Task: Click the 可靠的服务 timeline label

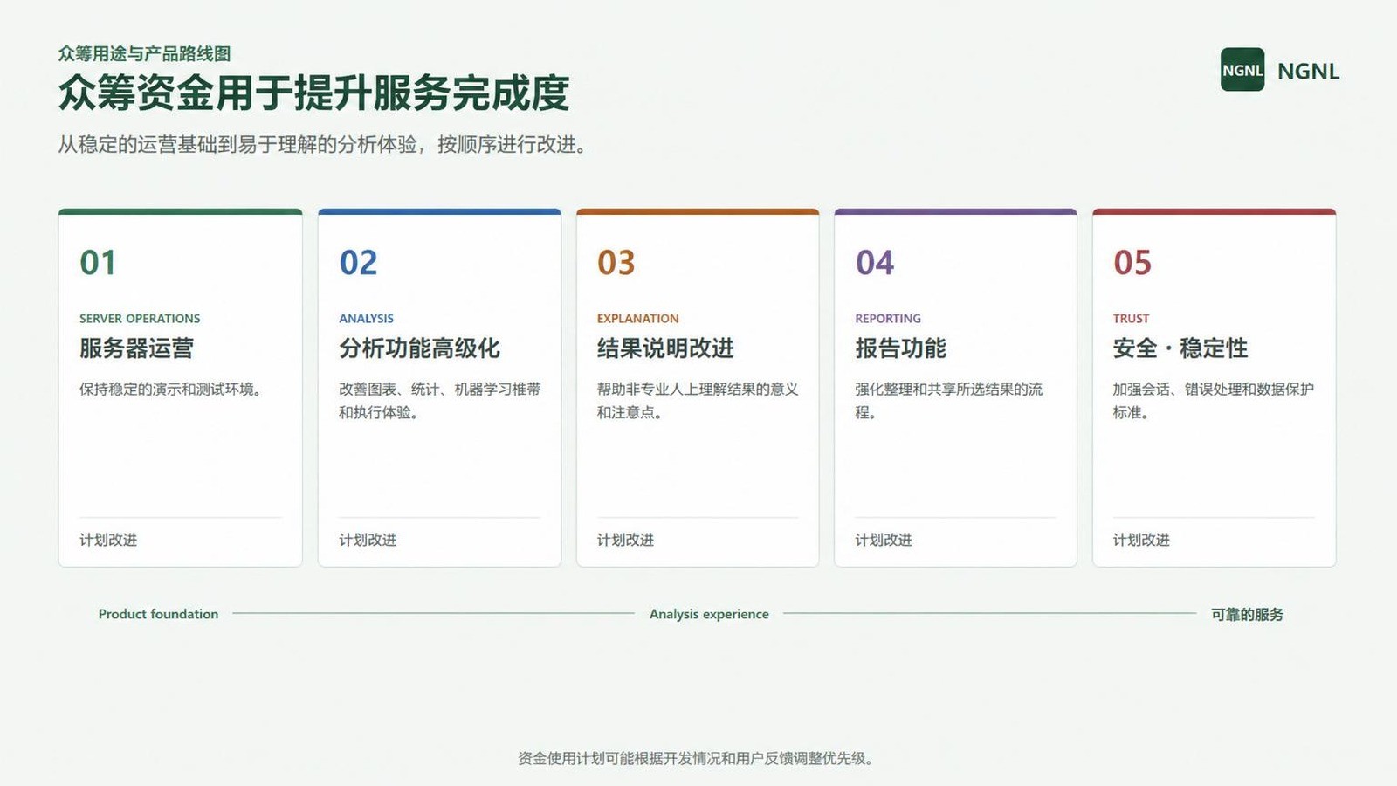Action: tap(1247, 614)
